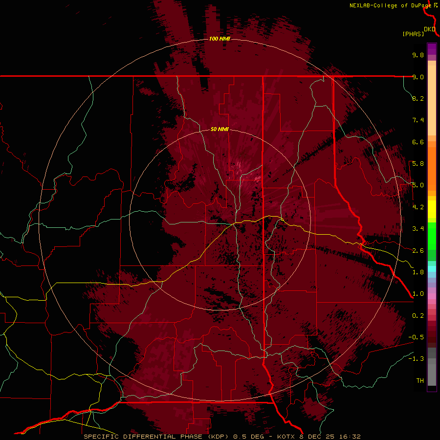Click the product title SPECIFIC DIFFERENTIAL PHASE (KDP)

pyautogui.click(x=157, y=437)
